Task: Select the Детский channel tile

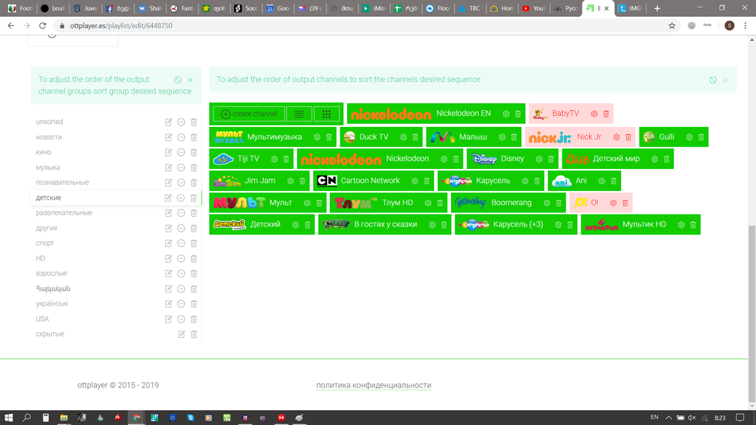Action: click(x=262, y=224)
